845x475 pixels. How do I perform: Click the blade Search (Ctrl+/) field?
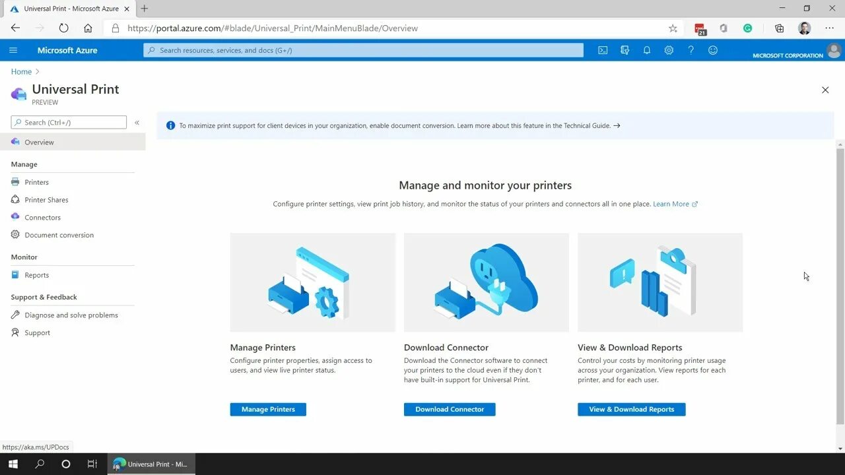(69, 122)
